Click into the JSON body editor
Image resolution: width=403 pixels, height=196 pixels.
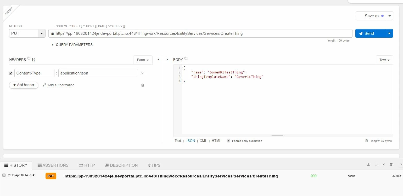coord(287,99)
